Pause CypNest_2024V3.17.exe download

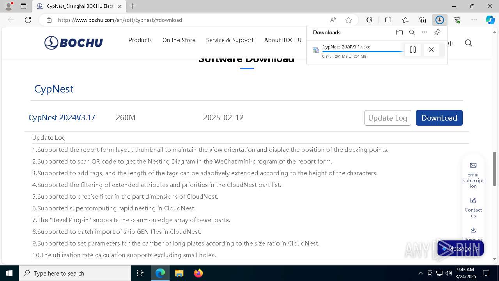click(413, 50)
